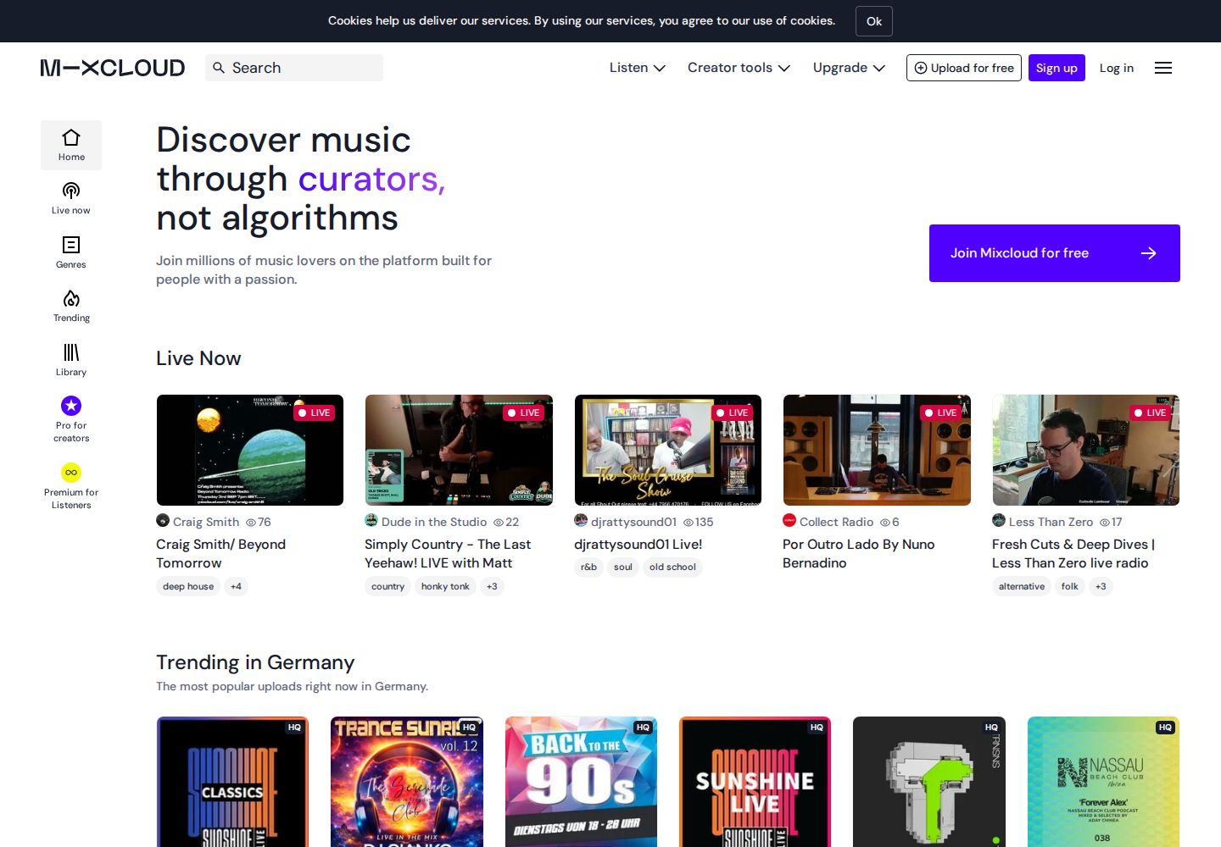
Task: Expand the Listen dropdown
Action: click(x=638, y=68)
